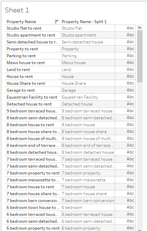147x231 pixels.
Task: Select the 6 bedroom town house row label
Action: click(33, 208)
